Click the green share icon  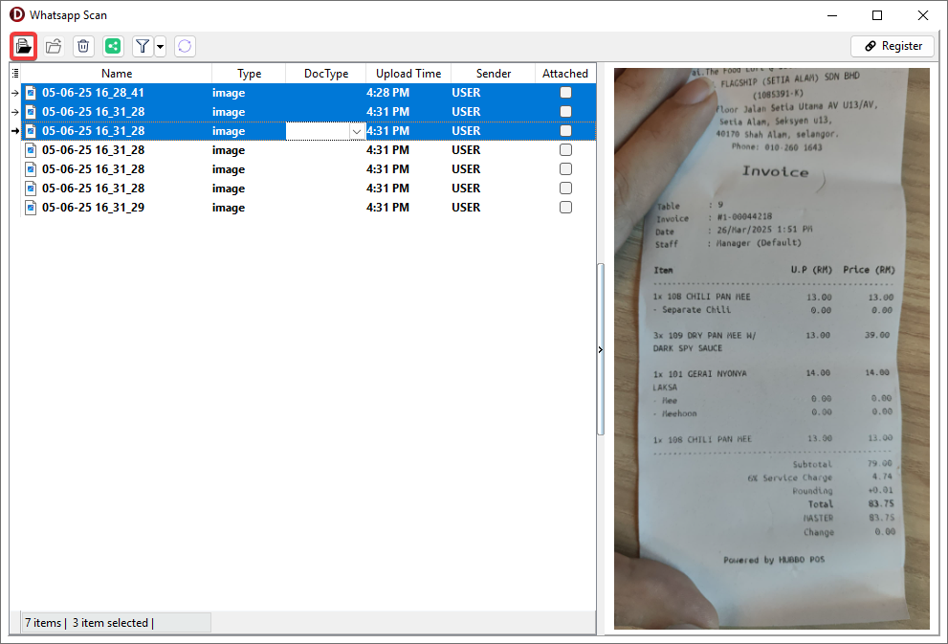(113, 46)
